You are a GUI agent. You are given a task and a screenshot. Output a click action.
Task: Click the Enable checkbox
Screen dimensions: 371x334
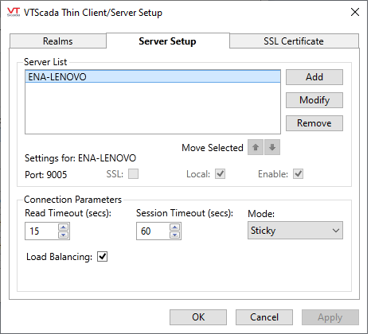pos(298,174)
